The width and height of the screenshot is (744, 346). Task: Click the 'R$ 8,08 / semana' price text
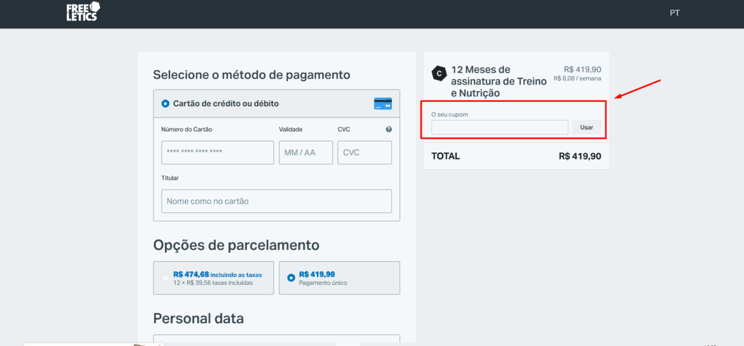coord(578,79)
